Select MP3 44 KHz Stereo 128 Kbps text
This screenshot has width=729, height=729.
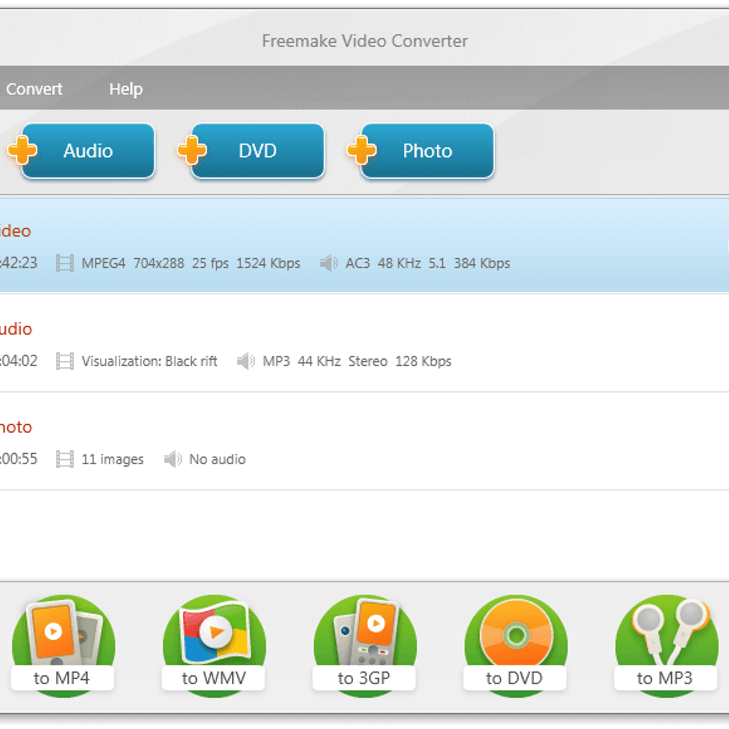pos(357,361)
